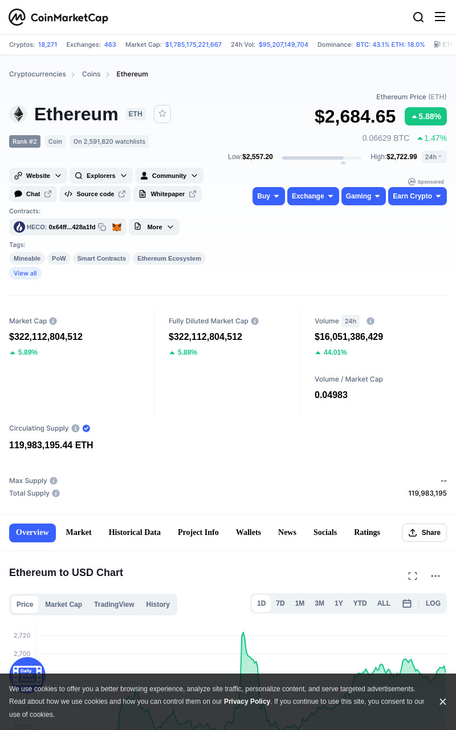Add token to MetaMask fox icon

pos(117,227)
